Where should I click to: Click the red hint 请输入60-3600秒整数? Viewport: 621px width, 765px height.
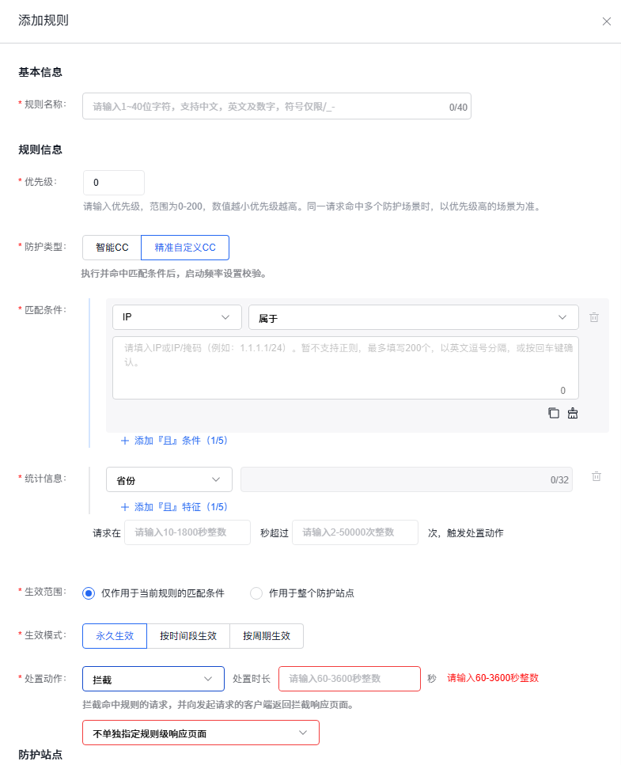tap(493, 678)
